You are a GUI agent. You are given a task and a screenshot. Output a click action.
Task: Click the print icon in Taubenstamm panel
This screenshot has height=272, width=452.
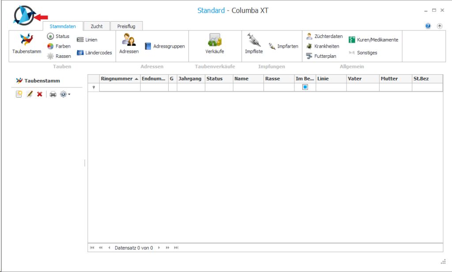click(x=53, y=94)
